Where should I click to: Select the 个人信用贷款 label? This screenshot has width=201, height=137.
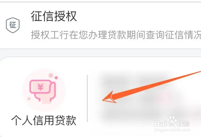(44, 120)
